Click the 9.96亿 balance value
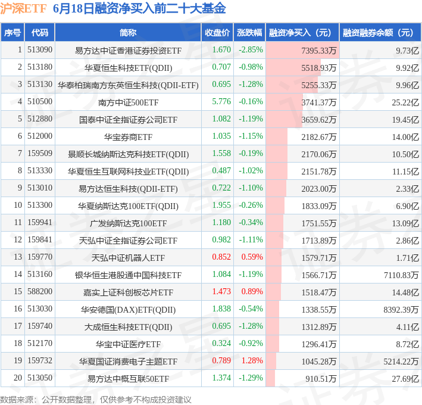This screenshot has width=422, height=405. coord(407,85)
